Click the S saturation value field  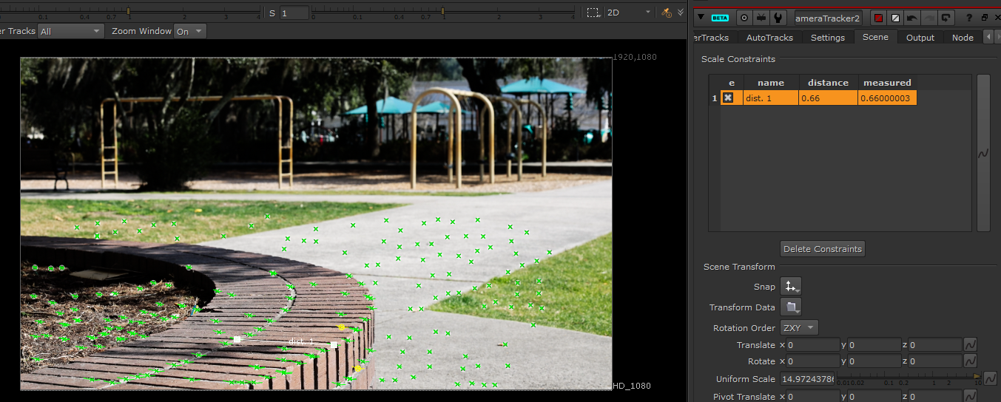pyautogui.click(x=294, y=13)
